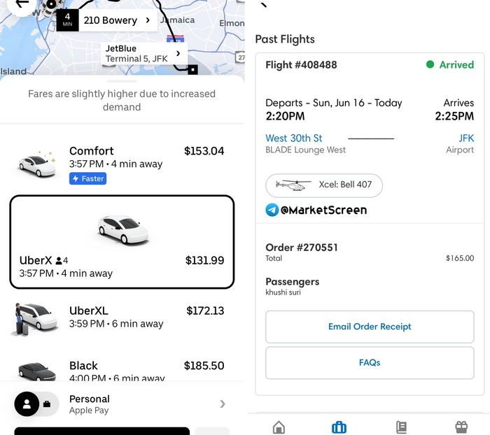Tap the Comfort car image
This screenshot has height=435, width=490.
pos(37,164)
